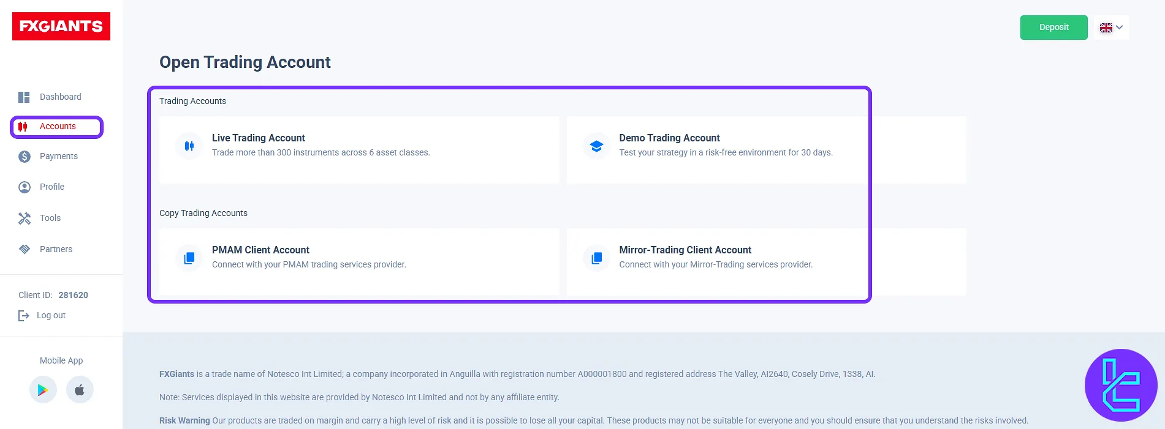
Task: Open the Apple App Store app
Action: pos(80,390)
